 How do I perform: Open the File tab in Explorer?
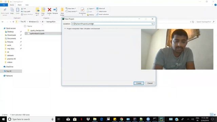[4, 5]
